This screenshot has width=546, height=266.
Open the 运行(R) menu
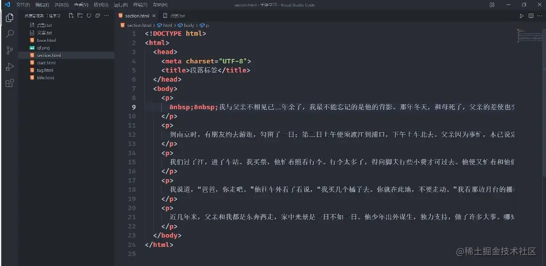coord(121,5)
